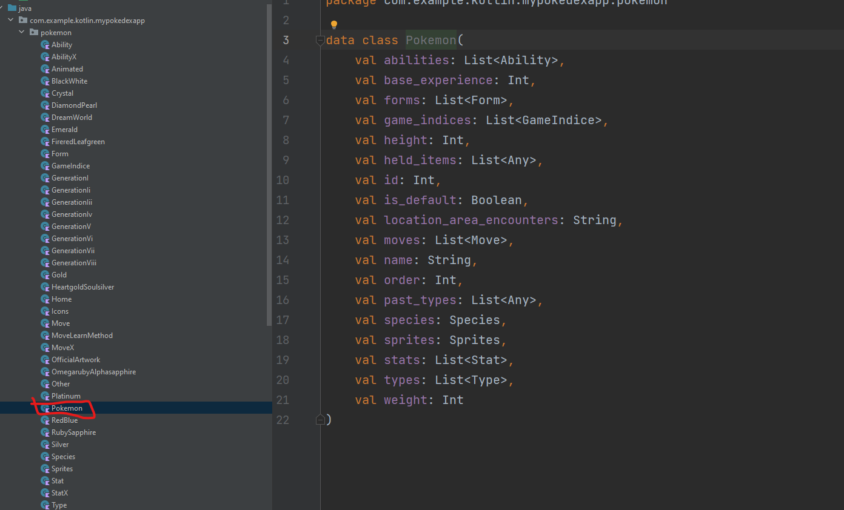Click the Kotlin class icon beside Ability
This screenshot has height=510, width=844.
pyautogui.click(x=45, y=45)
